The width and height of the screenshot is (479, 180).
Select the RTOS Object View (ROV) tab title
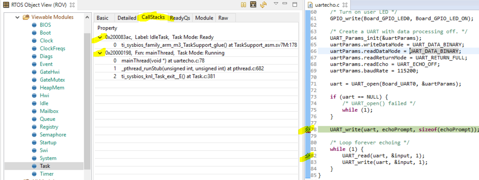pos(39,5)
